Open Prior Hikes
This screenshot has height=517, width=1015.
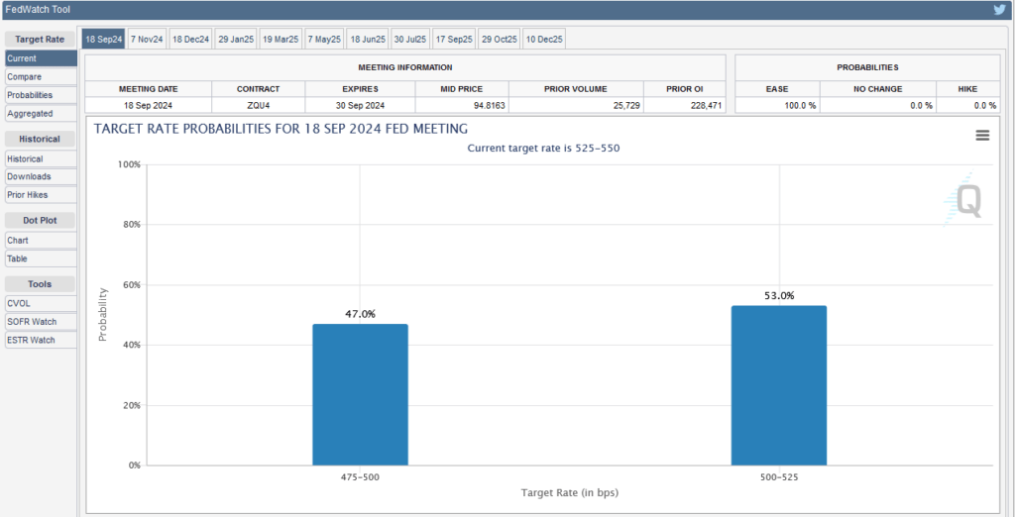click(41, 195)
